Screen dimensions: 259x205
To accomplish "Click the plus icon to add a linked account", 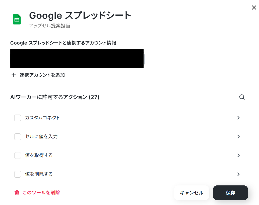I will [14, 75].
